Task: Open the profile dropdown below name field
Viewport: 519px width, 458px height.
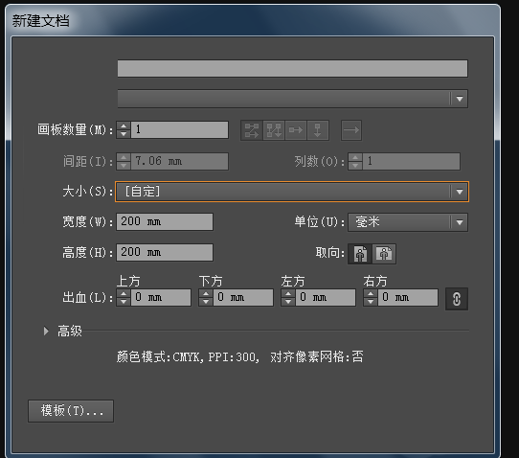Action: tap(293, 99)
